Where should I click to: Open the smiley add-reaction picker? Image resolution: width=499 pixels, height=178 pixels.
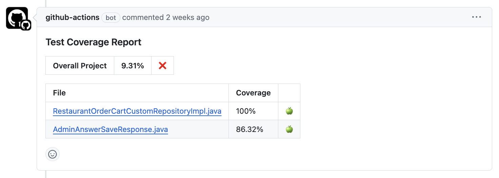coord(53,154)
